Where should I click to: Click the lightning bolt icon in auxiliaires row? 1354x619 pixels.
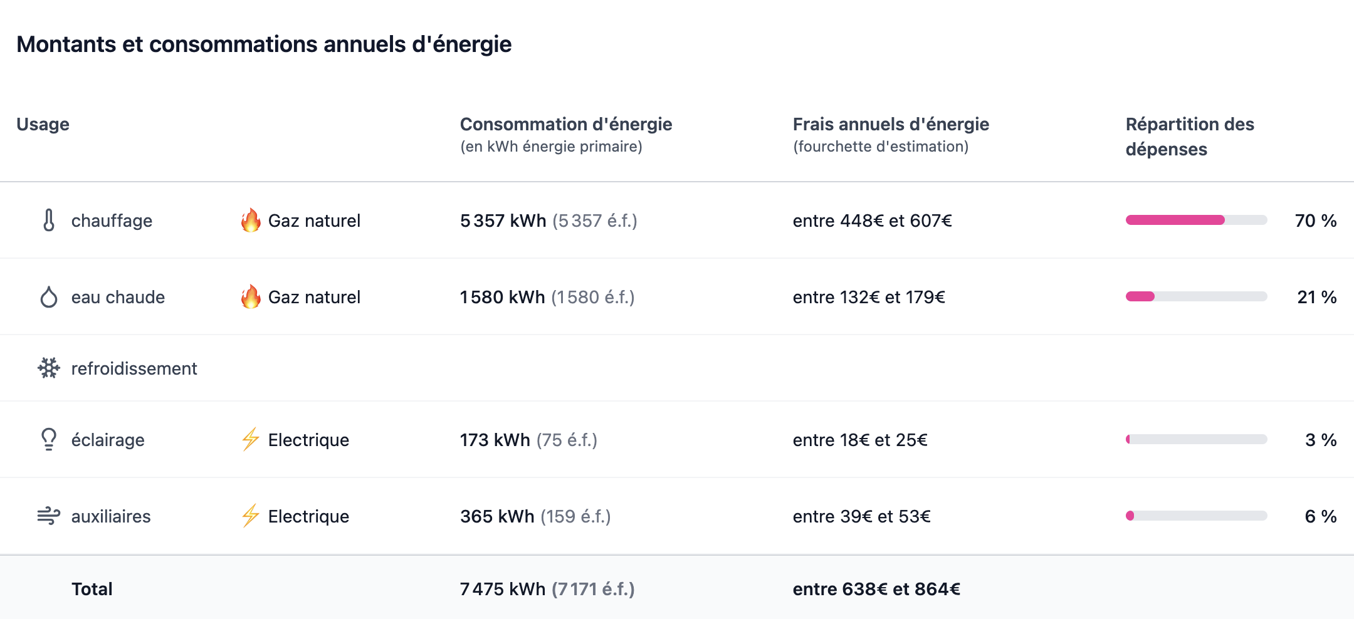251,516
